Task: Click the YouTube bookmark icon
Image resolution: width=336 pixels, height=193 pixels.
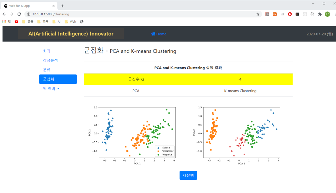Action: click(x=16, y=21)
